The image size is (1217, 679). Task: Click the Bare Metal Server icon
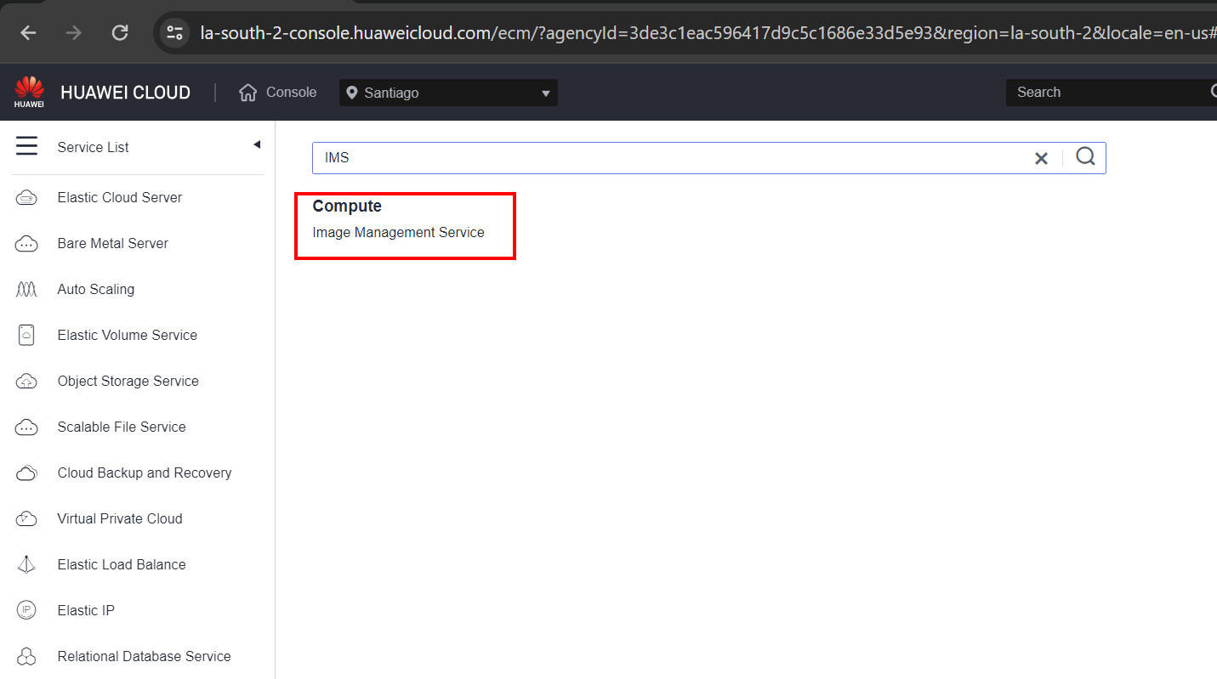pos(26,244)
